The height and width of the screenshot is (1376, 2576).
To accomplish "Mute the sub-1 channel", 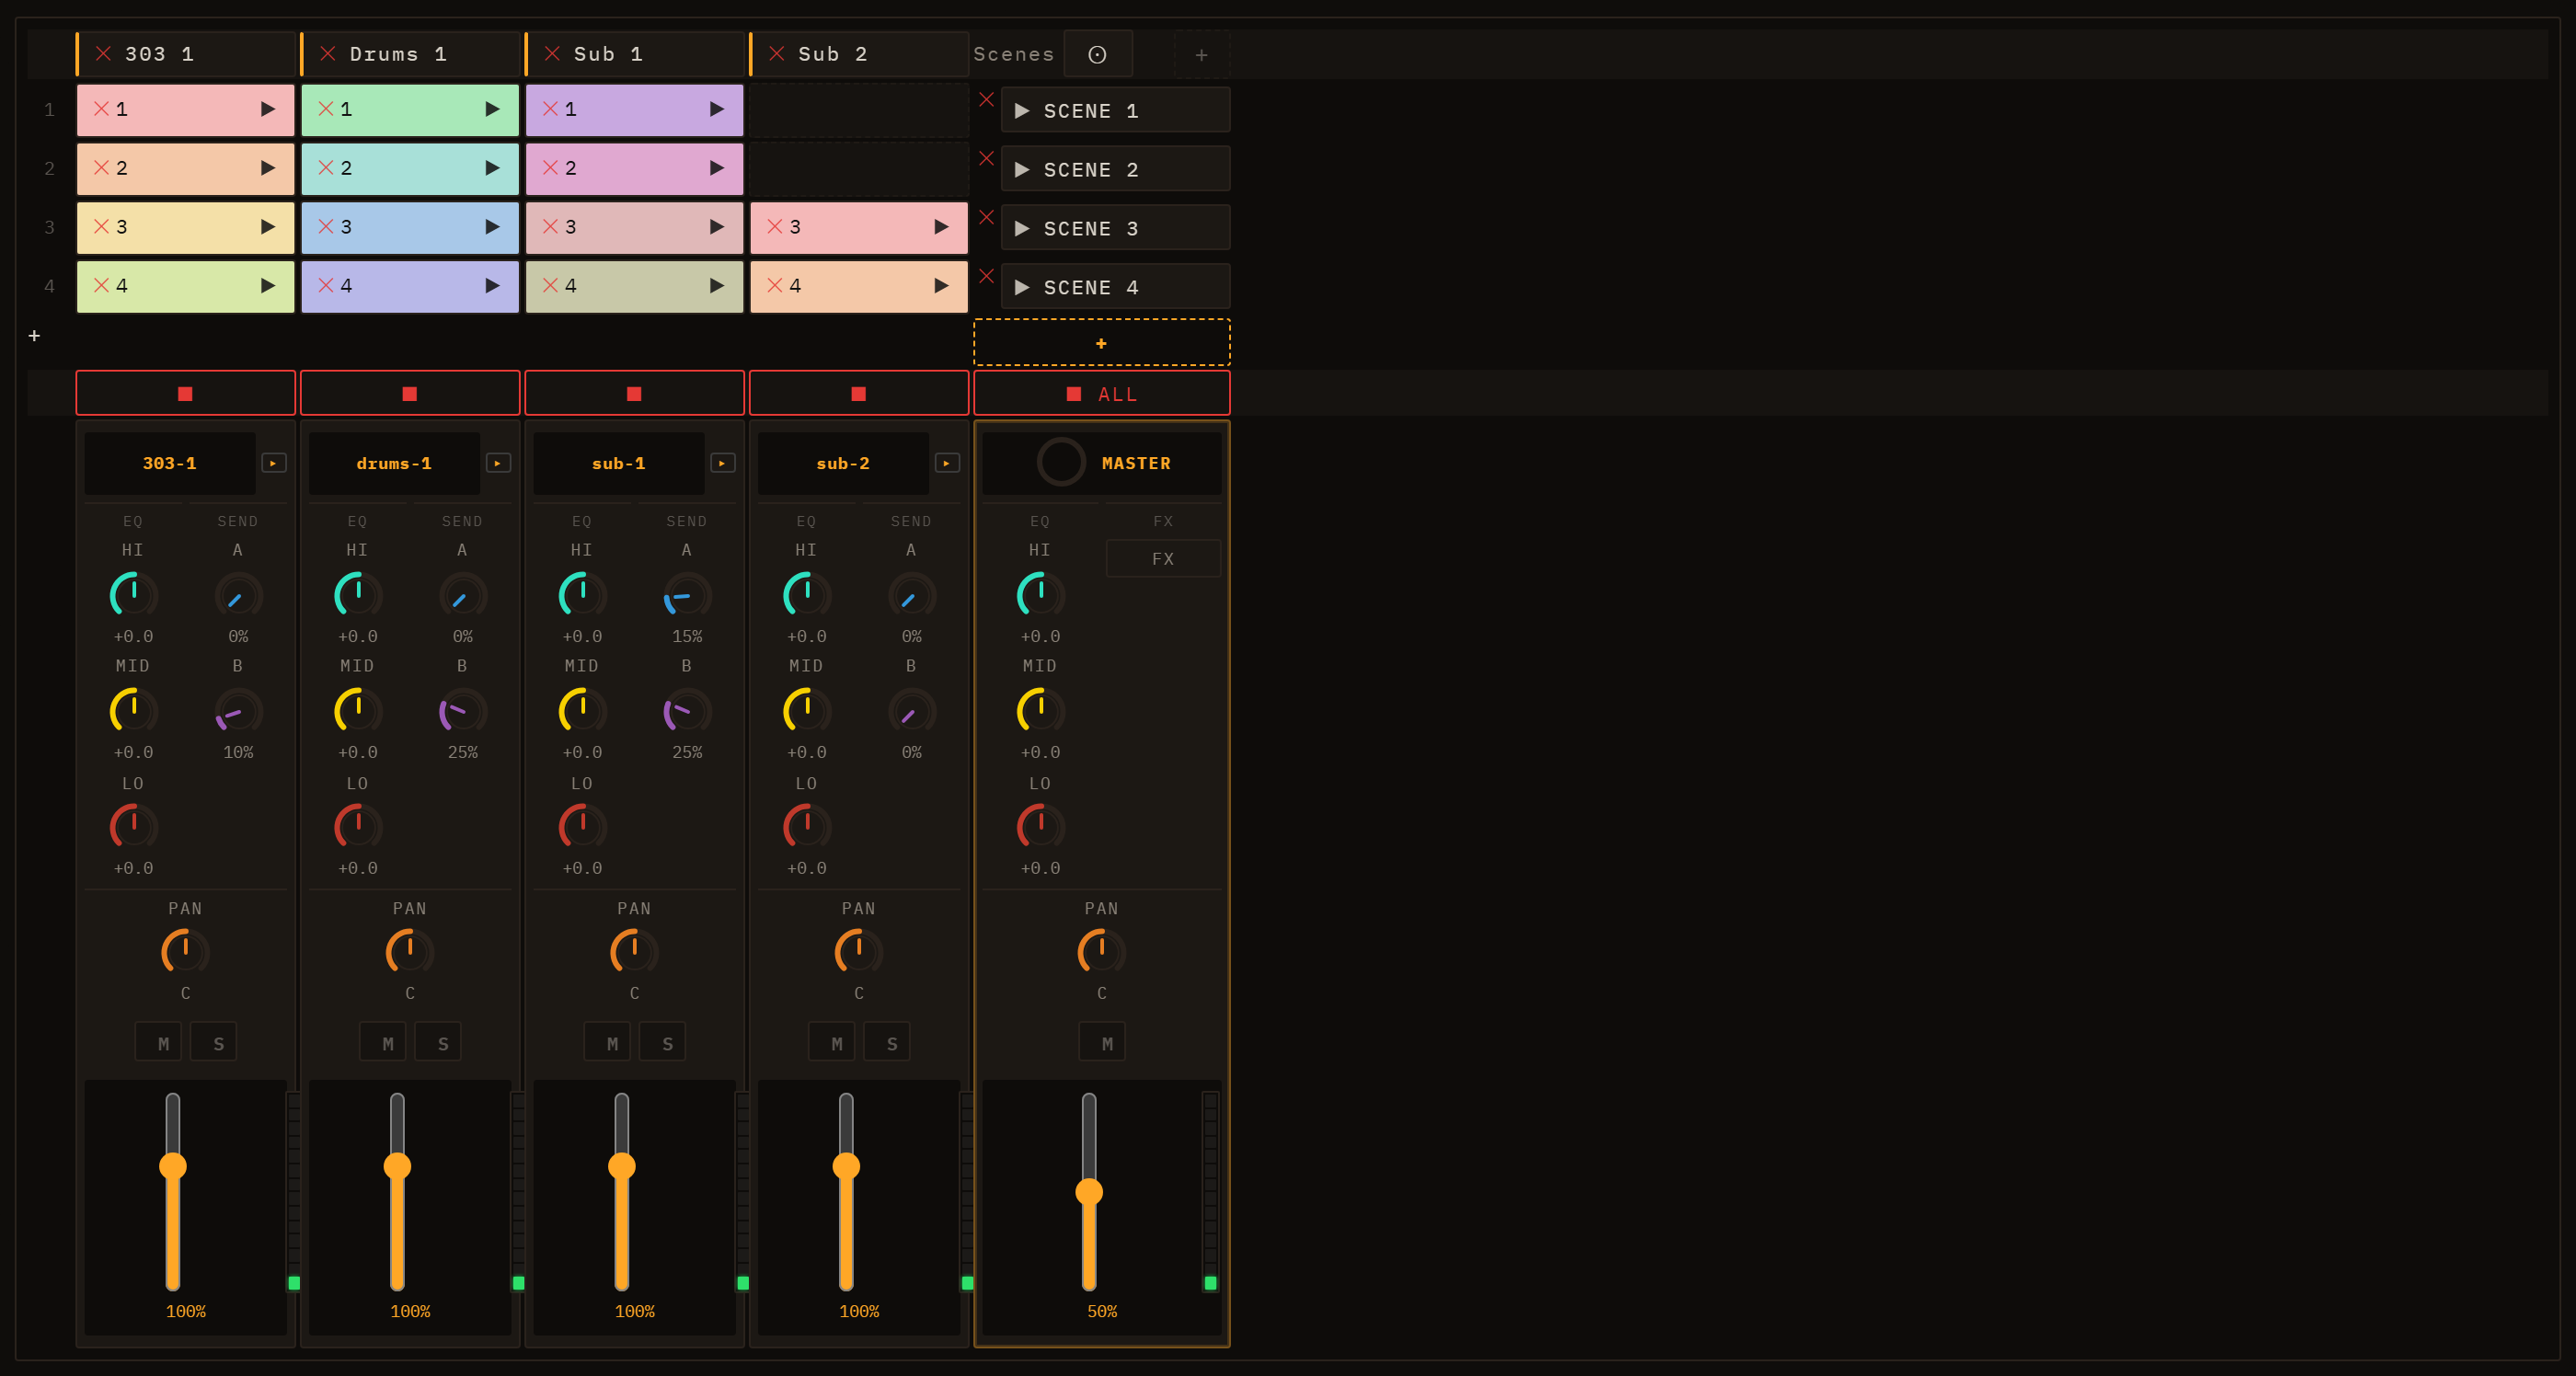I will point(608,1043).
